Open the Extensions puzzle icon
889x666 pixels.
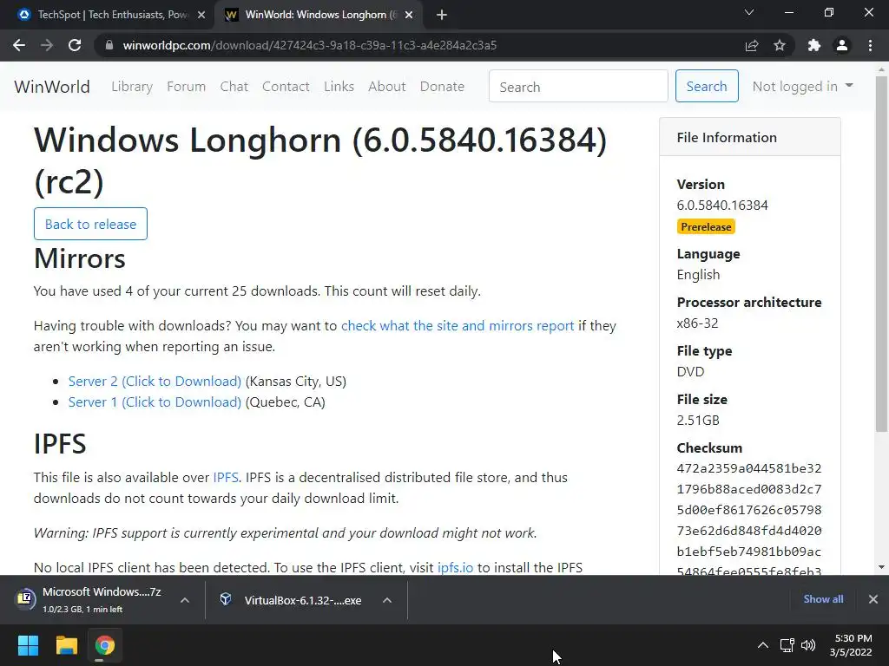[814, 45]
